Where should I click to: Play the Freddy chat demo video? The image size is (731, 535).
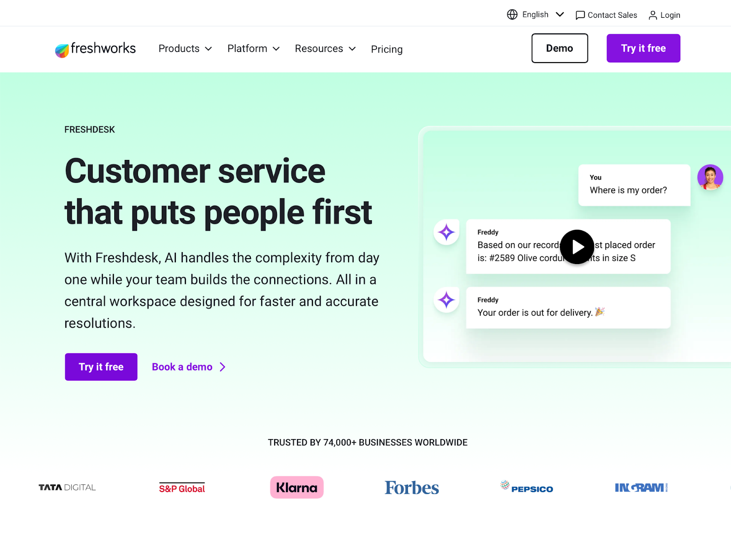click(577, 247)
